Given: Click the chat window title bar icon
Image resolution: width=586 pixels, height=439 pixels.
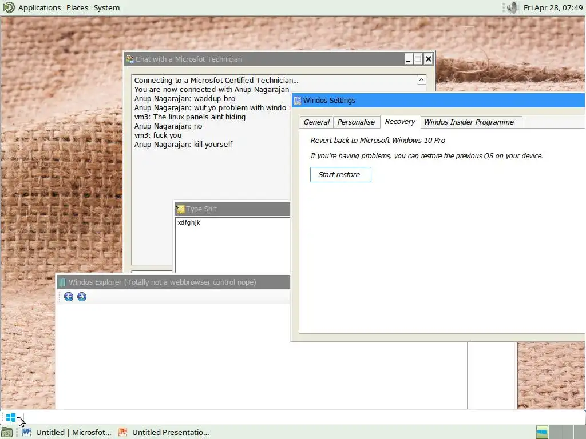Looking at the screenshot, I should pos(130,59).
